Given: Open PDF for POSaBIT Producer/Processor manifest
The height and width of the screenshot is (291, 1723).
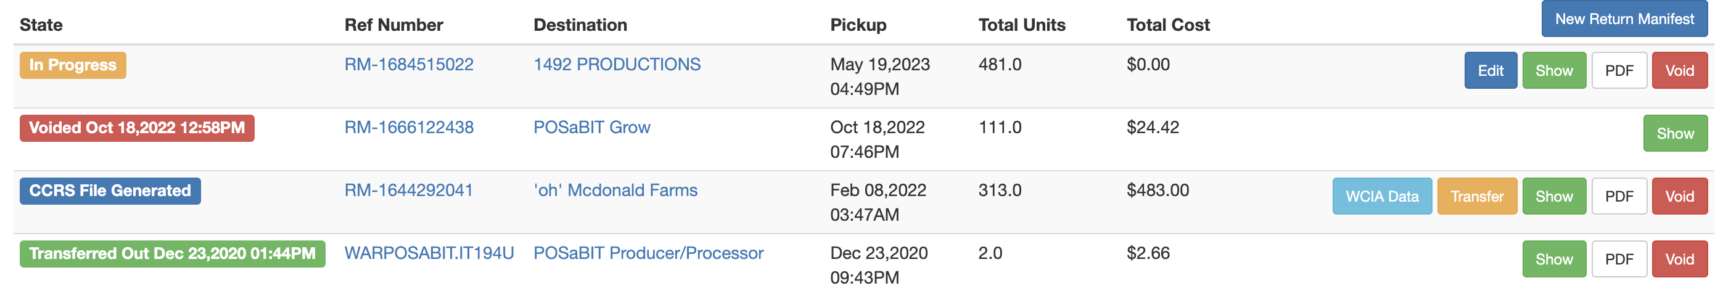Looking at the screenshot, I should point(1619,260).
